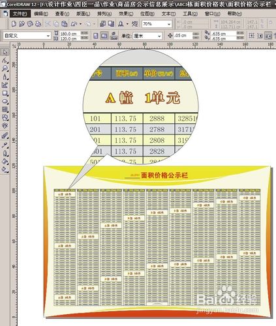Pick the Eyedropper tool in the toolbox
276x326 pixels.
coord(5,145)
